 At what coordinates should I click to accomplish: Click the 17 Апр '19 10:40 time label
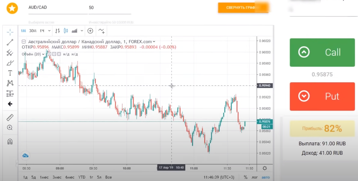pyautogui.click(x=171, y=168)
